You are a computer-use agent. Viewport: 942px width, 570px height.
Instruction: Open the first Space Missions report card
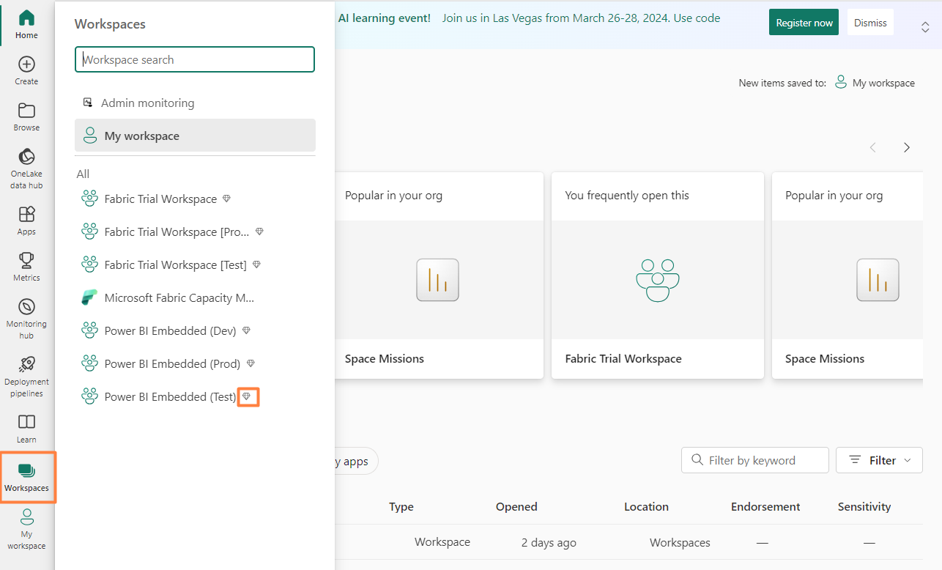coord(438,275)
